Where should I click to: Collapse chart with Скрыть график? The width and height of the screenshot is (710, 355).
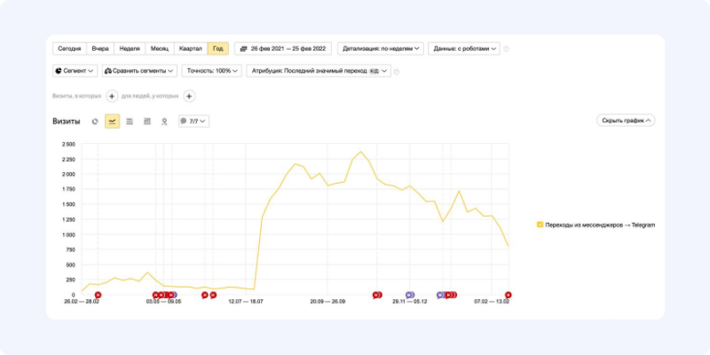[x=626, y=121]
